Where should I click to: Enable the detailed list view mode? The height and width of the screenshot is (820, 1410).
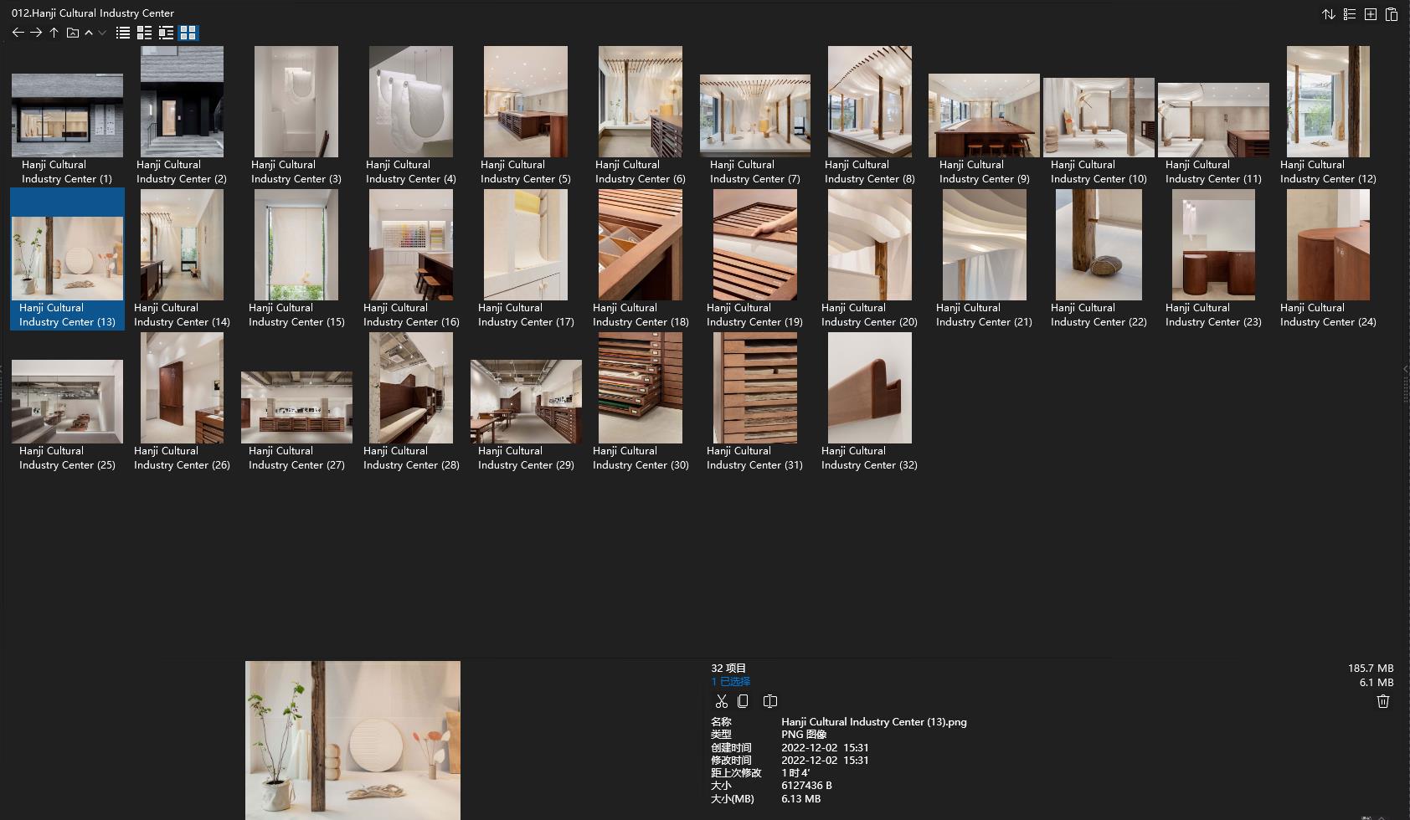tap(167, 33)
